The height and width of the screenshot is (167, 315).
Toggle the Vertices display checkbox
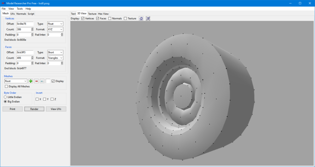83,19
